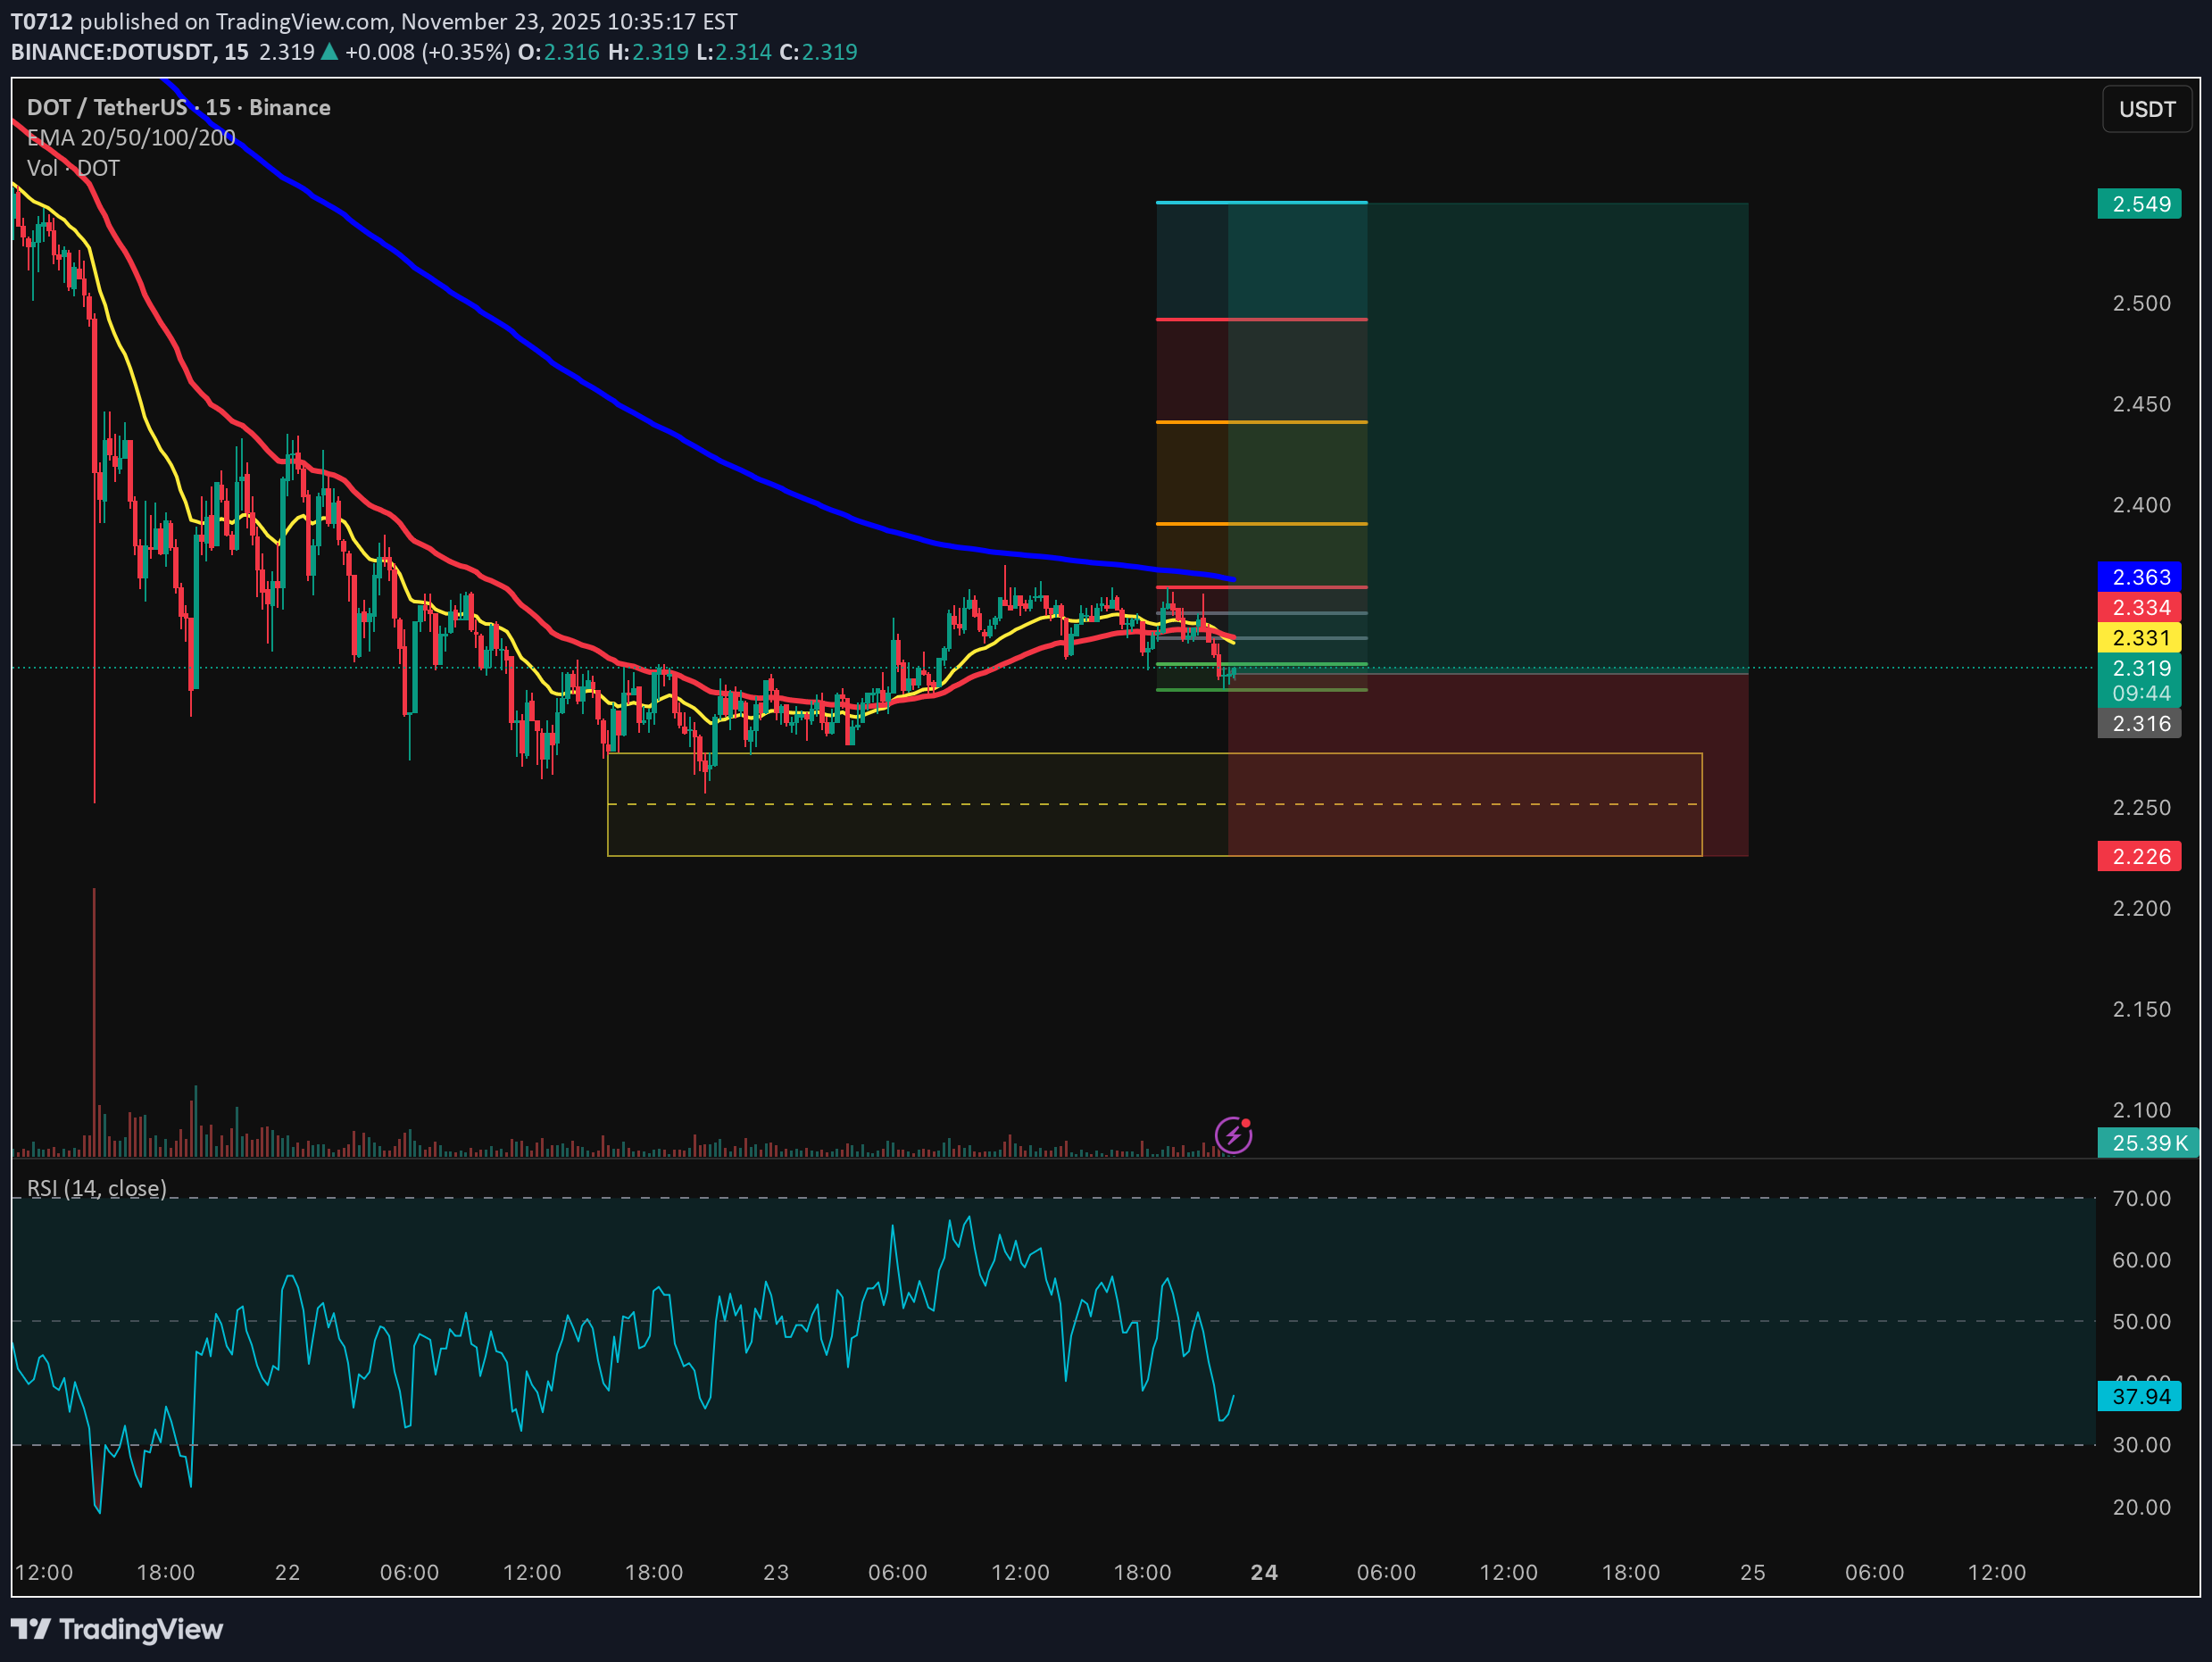Click the purple lightning bolt event icon
The height and width of the screenshot is (1662, 2212).
tap(1233, 1135)
